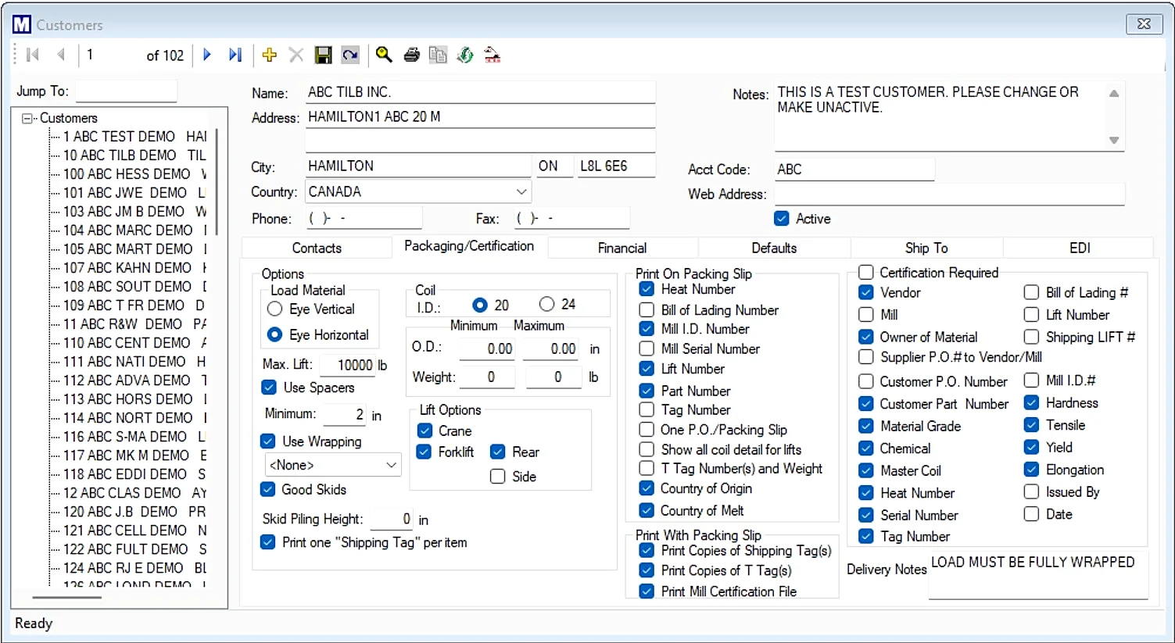Switch to the Financial tab
This screenshot has height=643, width=1175.
coord(622,247)
